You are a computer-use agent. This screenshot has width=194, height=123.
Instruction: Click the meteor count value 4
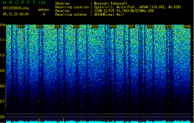click(x=44, y=14)
